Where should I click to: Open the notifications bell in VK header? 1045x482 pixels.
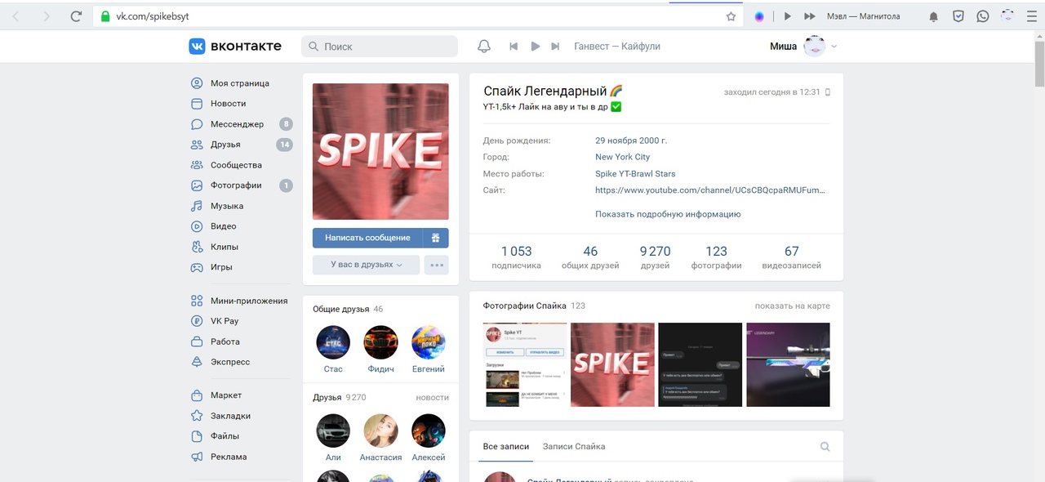point(484,47)
